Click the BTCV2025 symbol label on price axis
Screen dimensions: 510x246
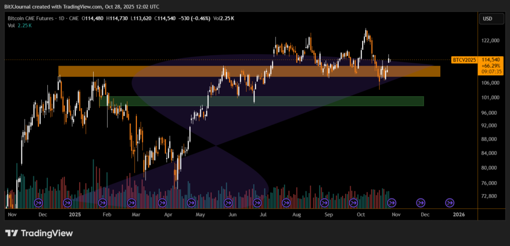point(464,60)
